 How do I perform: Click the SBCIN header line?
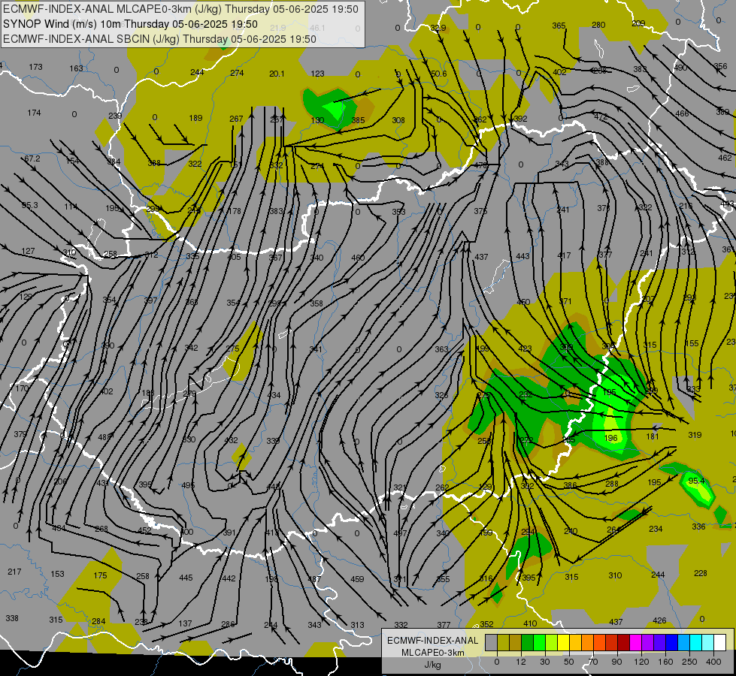pyautogui.click(x=159, y=39)
